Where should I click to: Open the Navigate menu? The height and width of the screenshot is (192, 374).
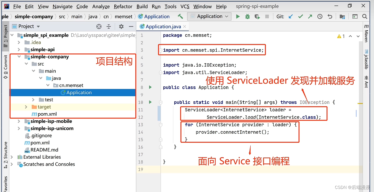click(63, 6)
